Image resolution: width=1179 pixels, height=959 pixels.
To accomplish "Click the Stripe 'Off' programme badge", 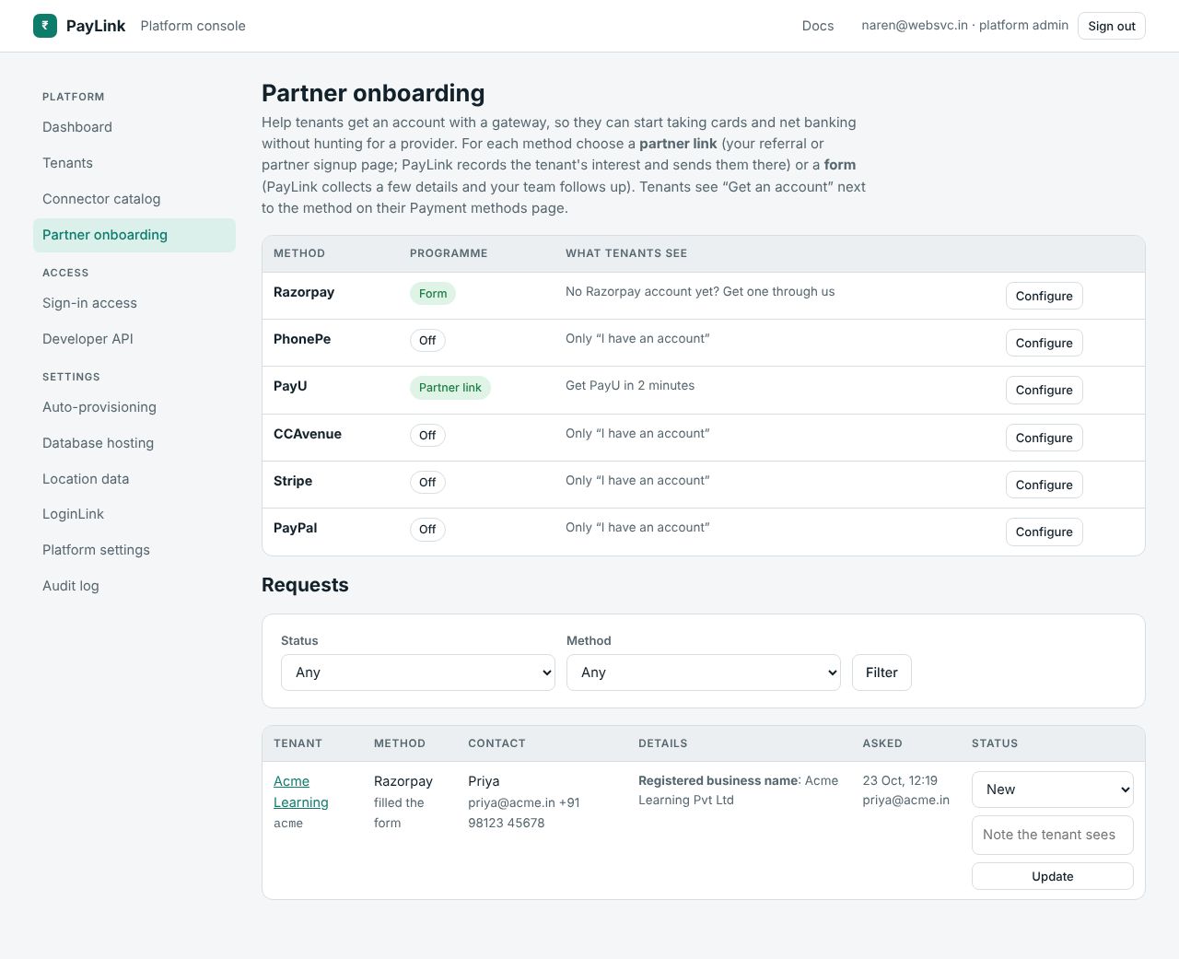I will click(x=427, y=482).
